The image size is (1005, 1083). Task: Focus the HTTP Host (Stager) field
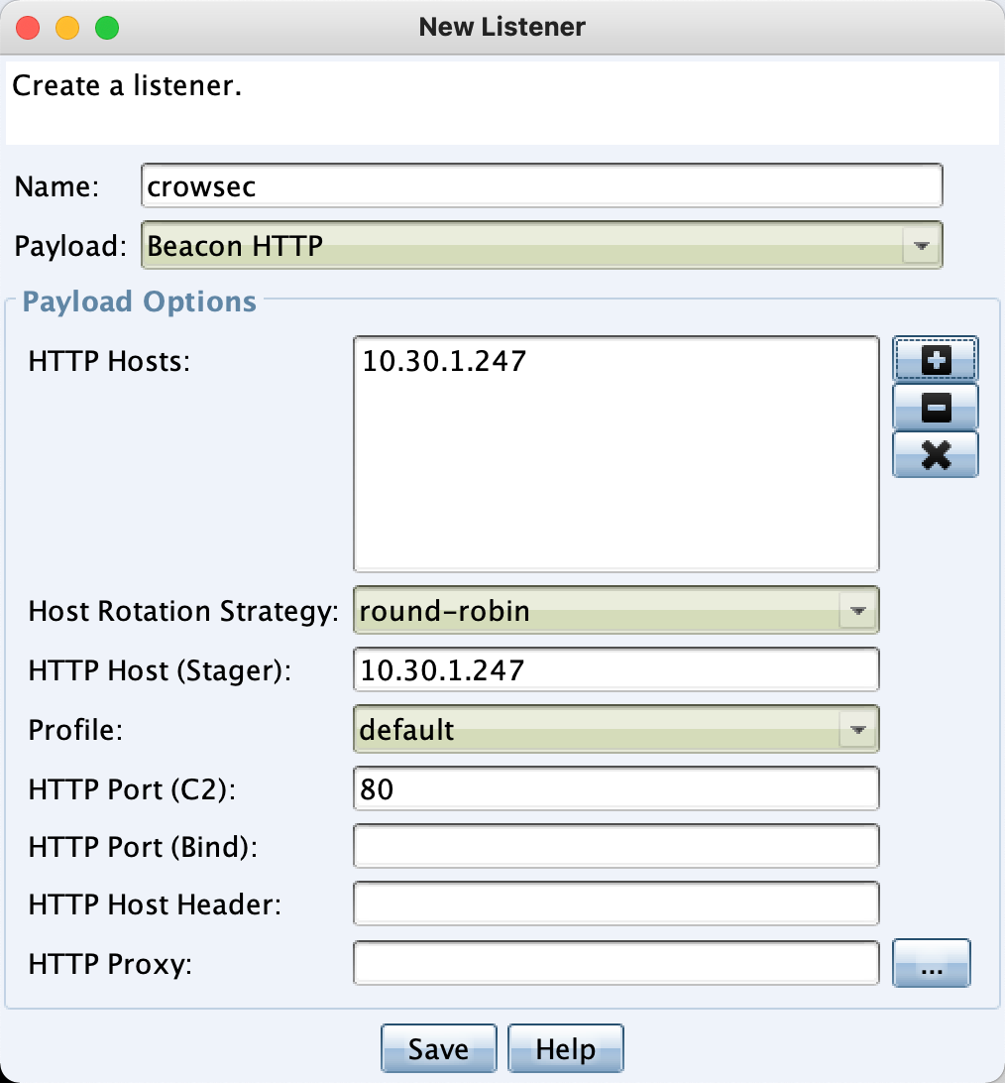tap(615, 670)
